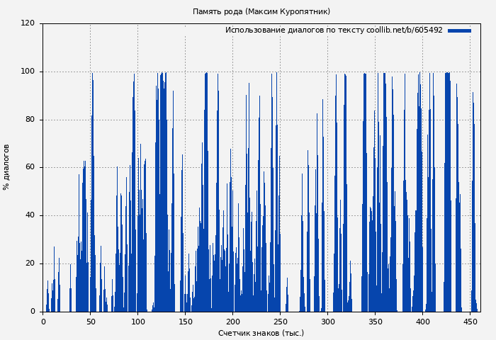This screenshot has width=496, height=340.
Task: Click the 120 tick on the y-axis
Action: pyautogui.click(x=28, y=23)
